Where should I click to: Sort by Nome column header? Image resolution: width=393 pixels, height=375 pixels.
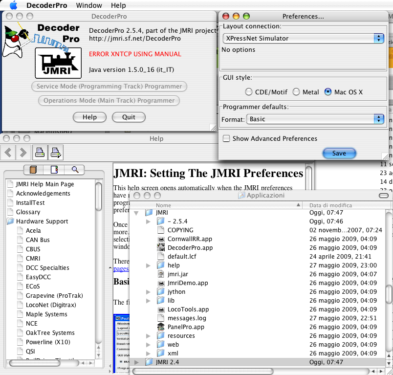pos(217,205)
